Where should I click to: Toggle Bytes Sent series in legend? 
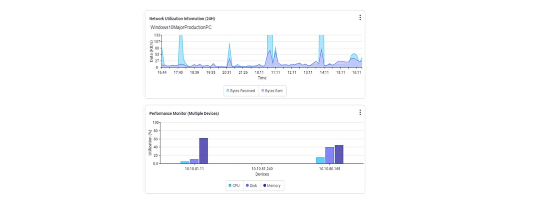(272, 91)
